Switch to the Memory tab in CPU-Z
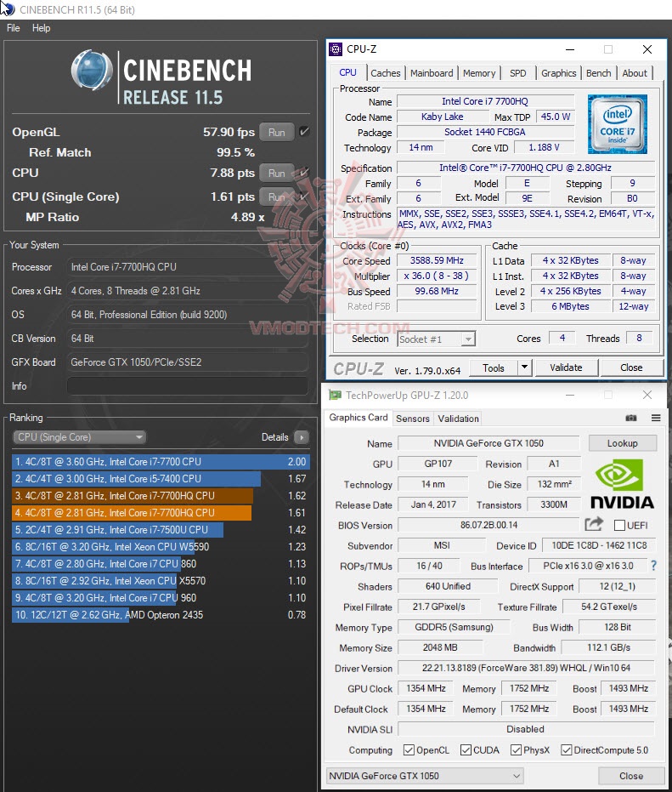 point(479,73)
